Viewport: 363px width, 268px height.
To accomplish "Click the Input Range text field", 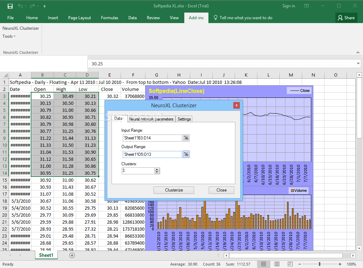I will tap(152, 138).
